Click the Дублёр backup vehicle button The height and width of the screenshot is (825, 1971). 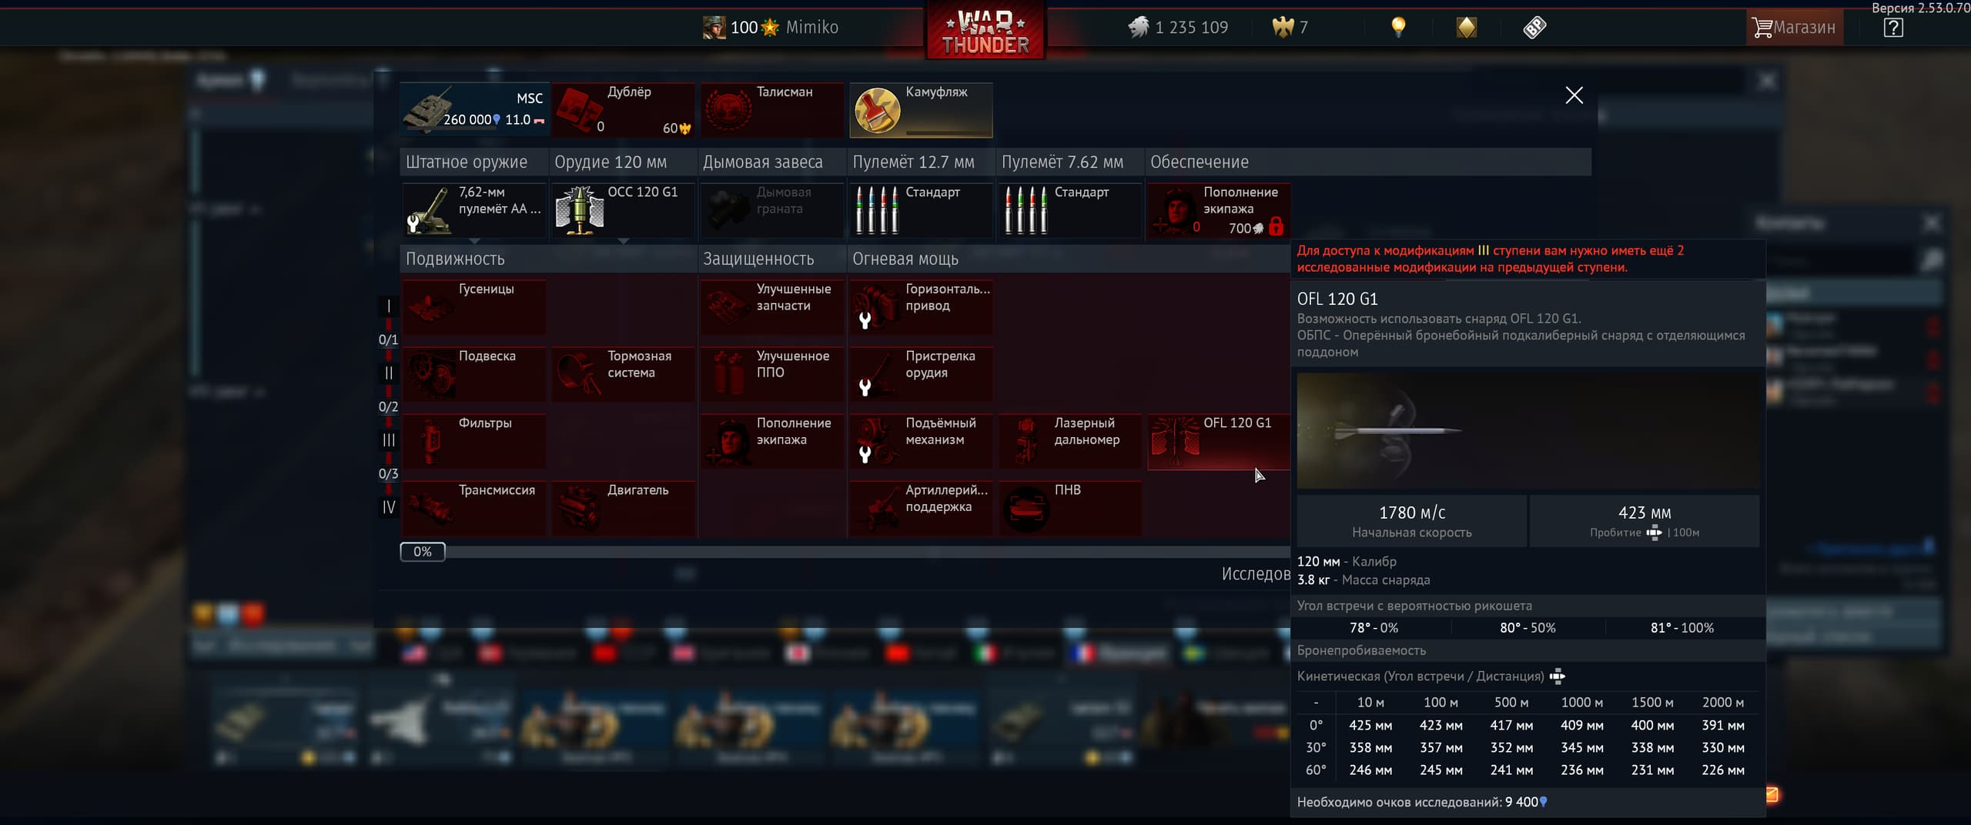[x=623, y=110]
